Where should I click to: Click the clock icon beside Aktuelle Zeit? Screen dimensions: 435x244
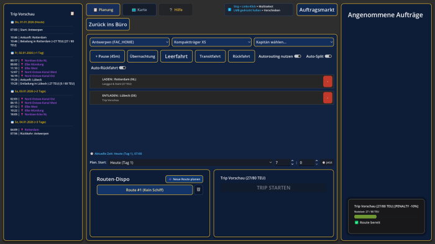pos(92,154)
